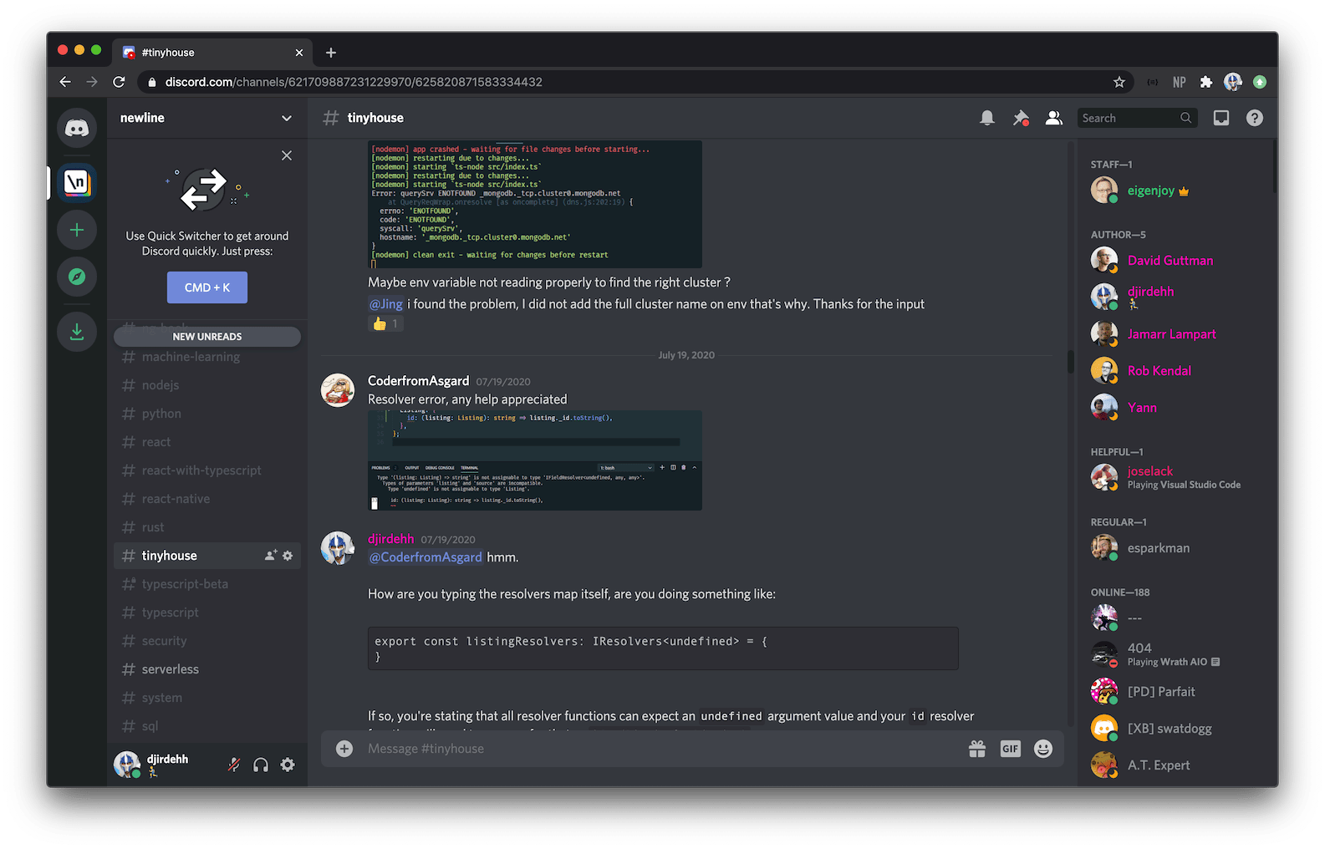
Task: Click search magnifier icon
Action: (1185, 118)
